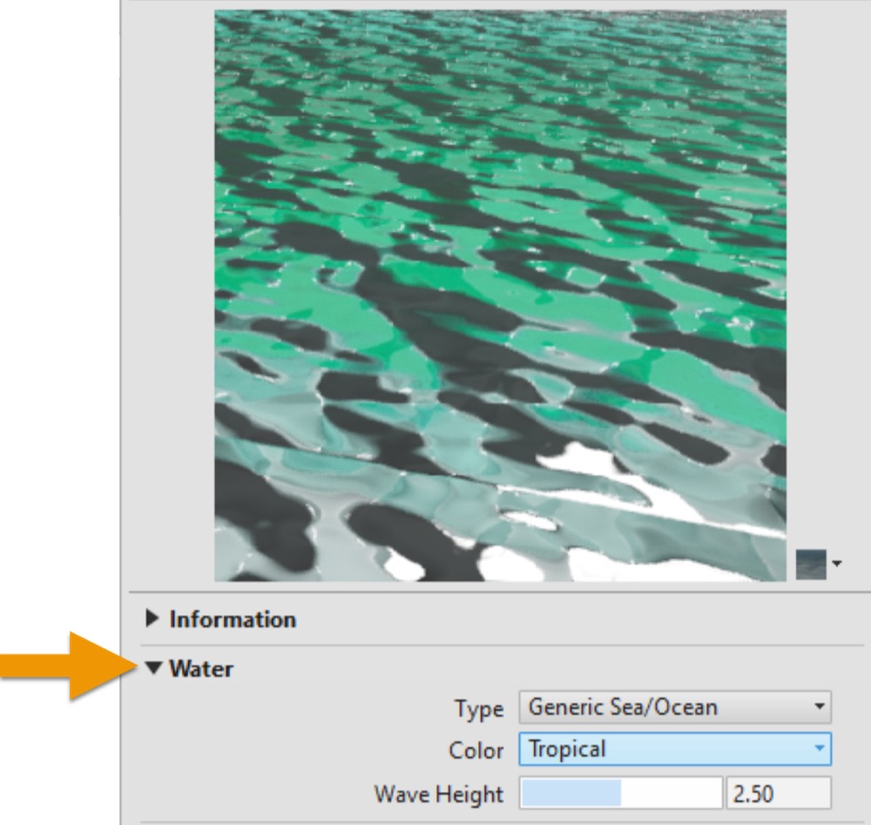Image resolution: width=871 pixels, height=825 pixels.
Task: Click the Color label
Action: point(476,750)
